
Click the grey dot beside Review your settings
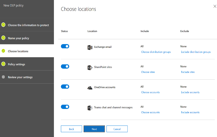[x=3, y=77]
